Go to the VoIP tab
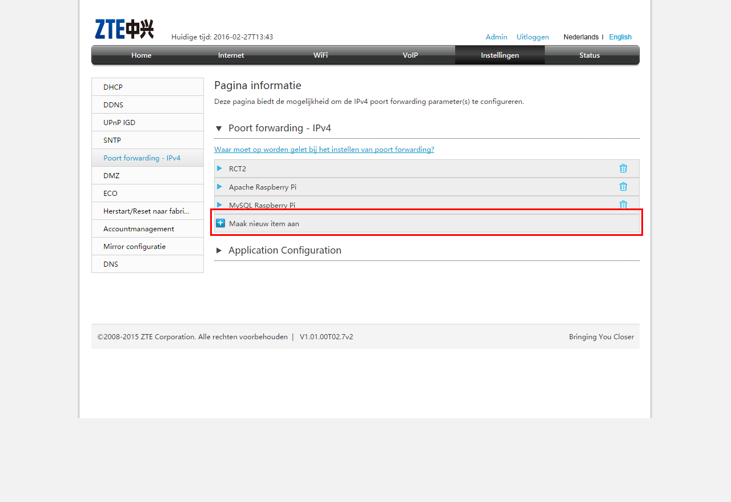 click(x=410, y=55)
